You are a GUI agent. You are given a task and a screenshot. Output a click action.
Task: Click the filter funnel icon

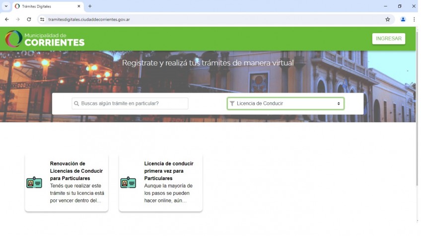(x=232, y=104)
